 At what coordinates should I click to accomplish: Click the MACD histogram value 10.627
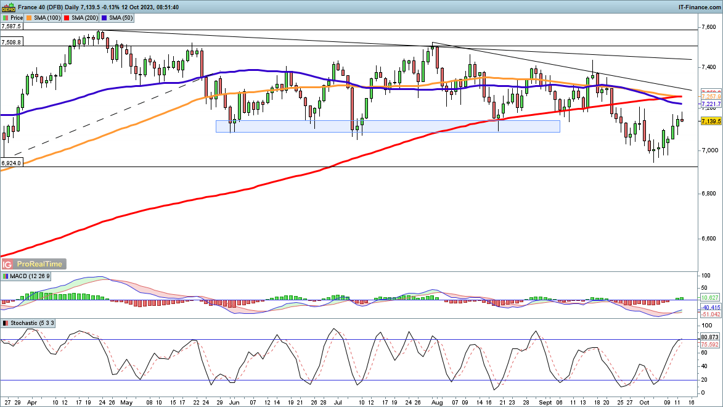(x=711, y=298)
